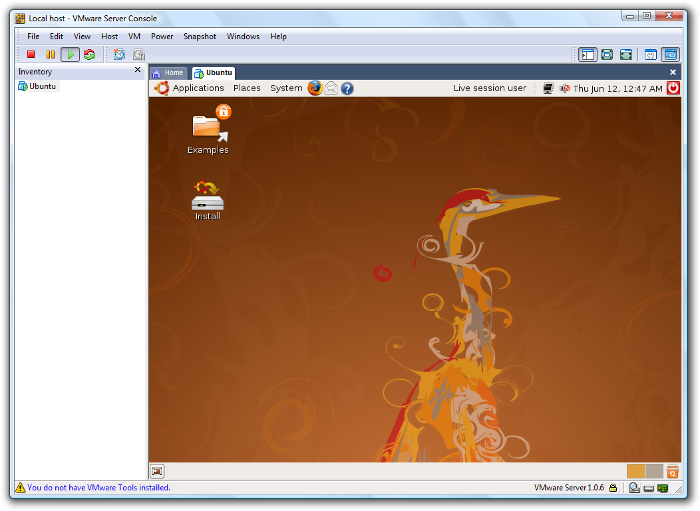This screenshot has height=511, width=700.
Task: Select the console view icon in toolbar
Action: click(x=670, y=54)
